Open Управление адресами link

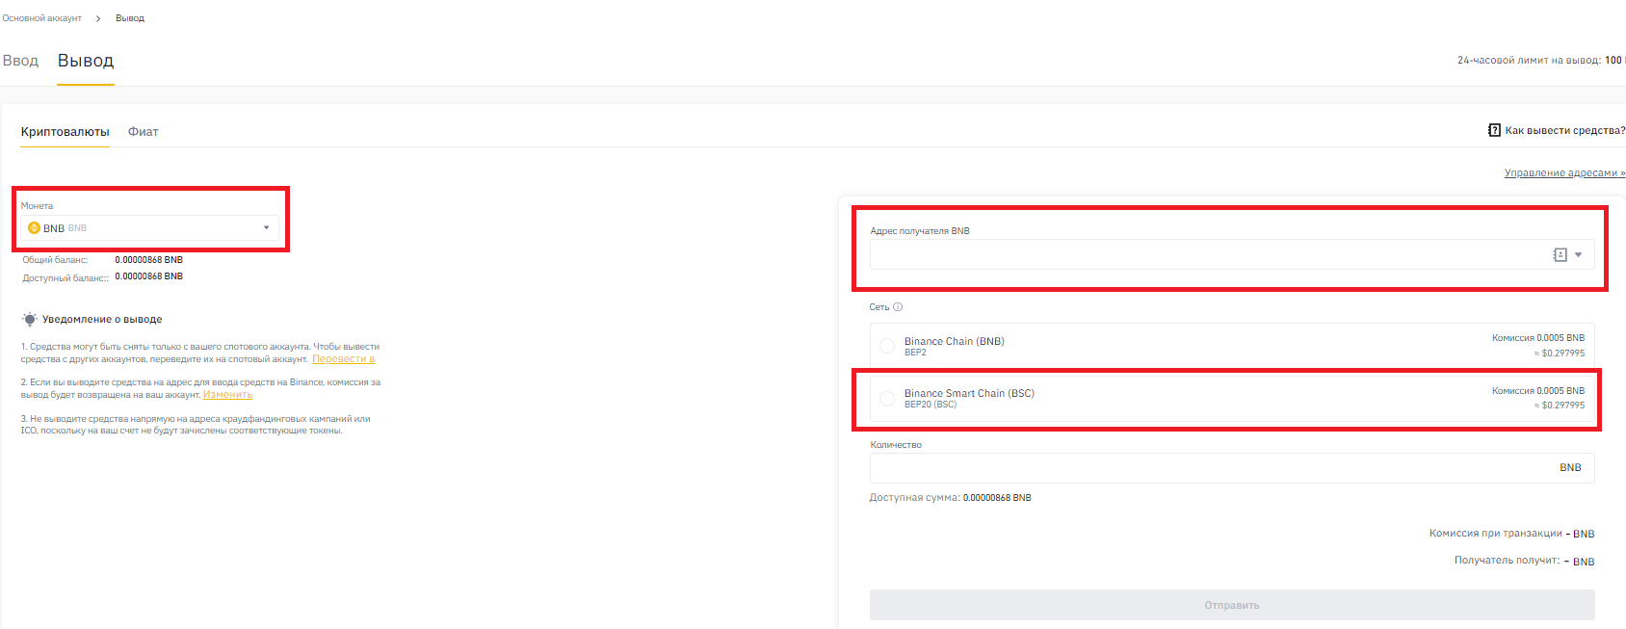click(x=1564, y=173)
